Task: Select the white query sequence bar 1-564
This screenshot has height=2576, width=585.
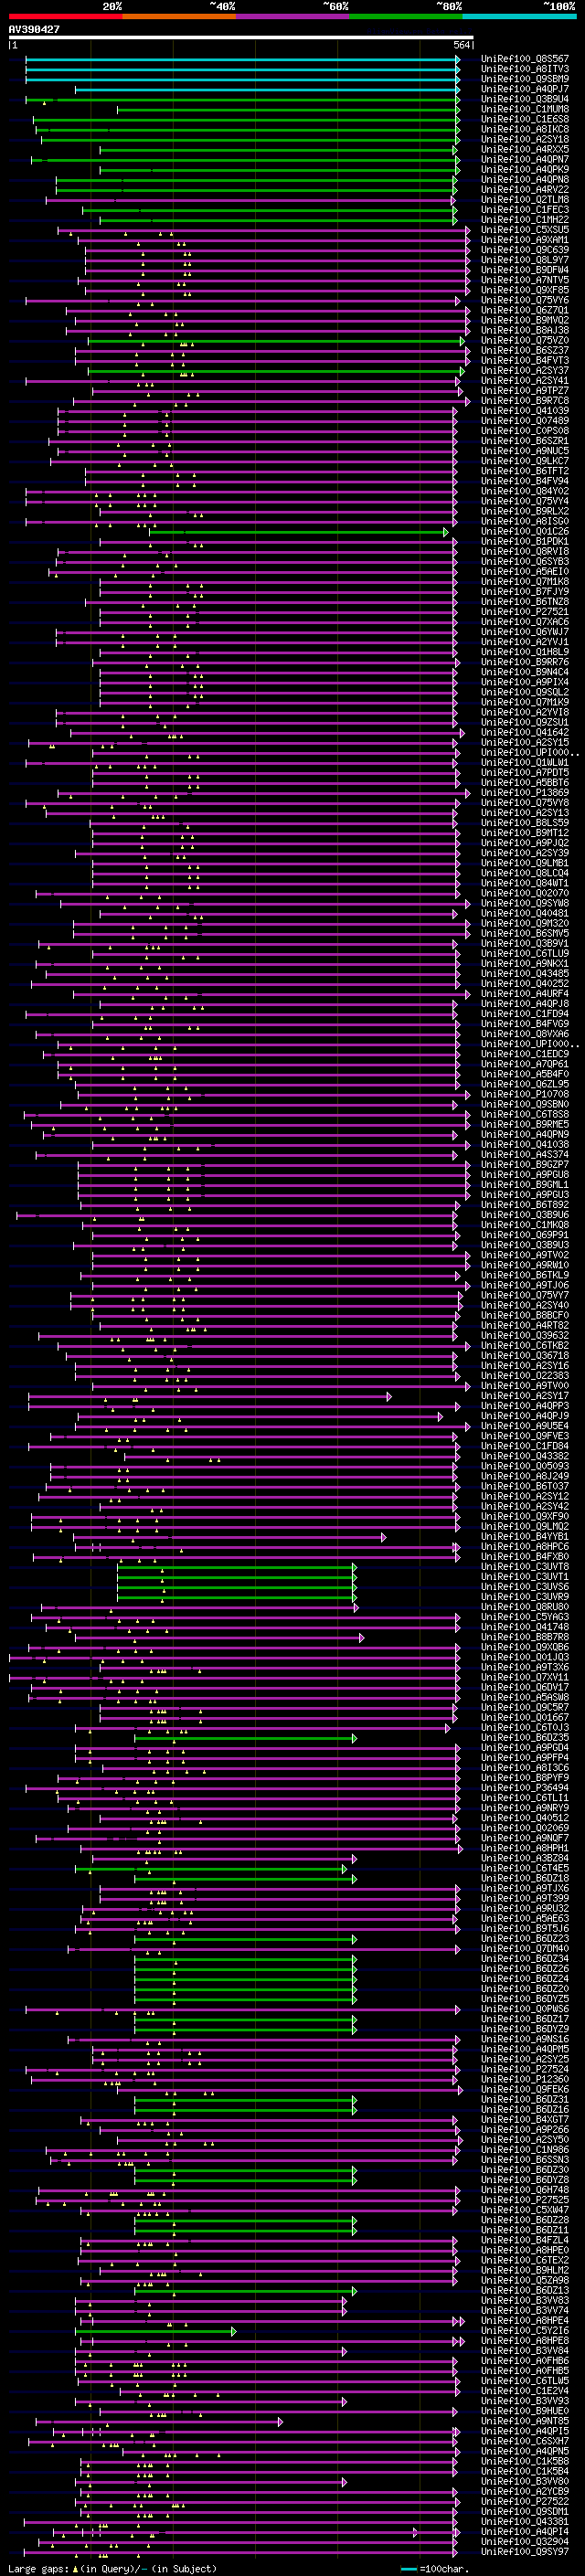Action: point(240,38)
